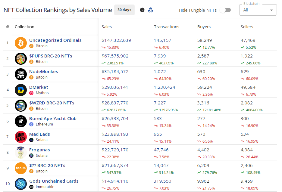Open the $?? BRC-20 NFTs link
This screenshot has height=192, width=282.
pyautogui.click(x=47, y=165)
